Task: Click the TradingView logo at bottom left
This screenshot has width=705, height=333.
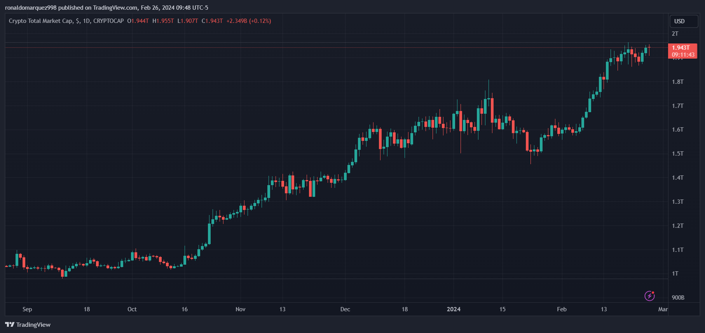Action: tap(28, 324)
